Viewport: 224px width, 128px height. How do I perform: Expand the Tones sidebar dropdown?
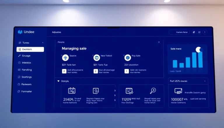click(x=43, y=43)
